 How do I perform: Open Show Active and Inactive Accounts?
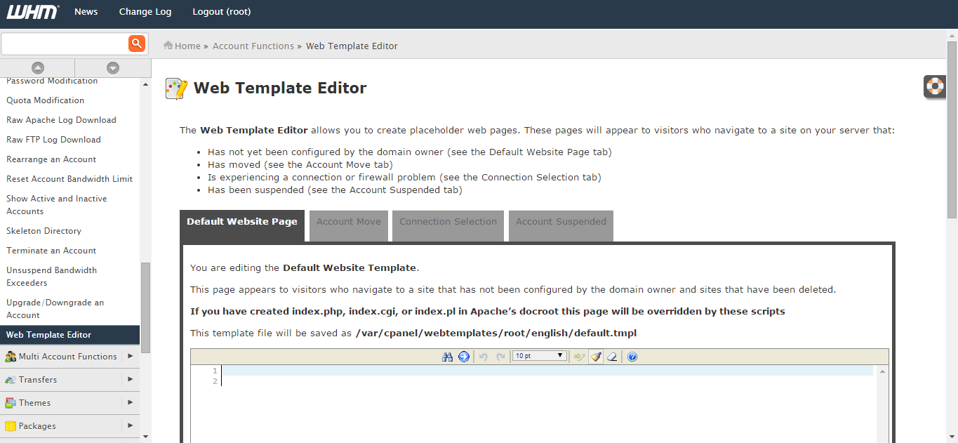click(x=57, y=205)
